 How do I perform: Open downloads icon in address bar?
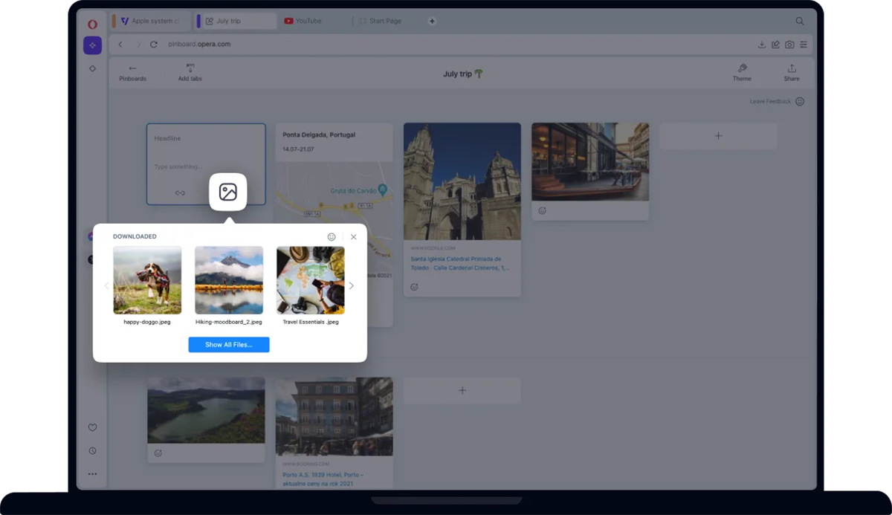(762, 45)
